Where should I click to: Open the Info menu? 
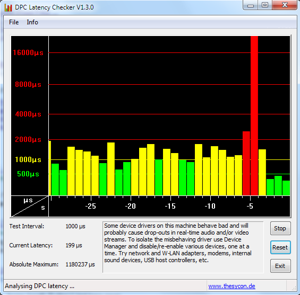coord(32,22)
